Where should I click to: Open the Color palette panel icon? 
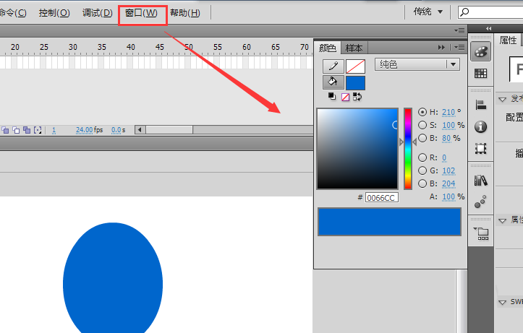coord(480,52)
